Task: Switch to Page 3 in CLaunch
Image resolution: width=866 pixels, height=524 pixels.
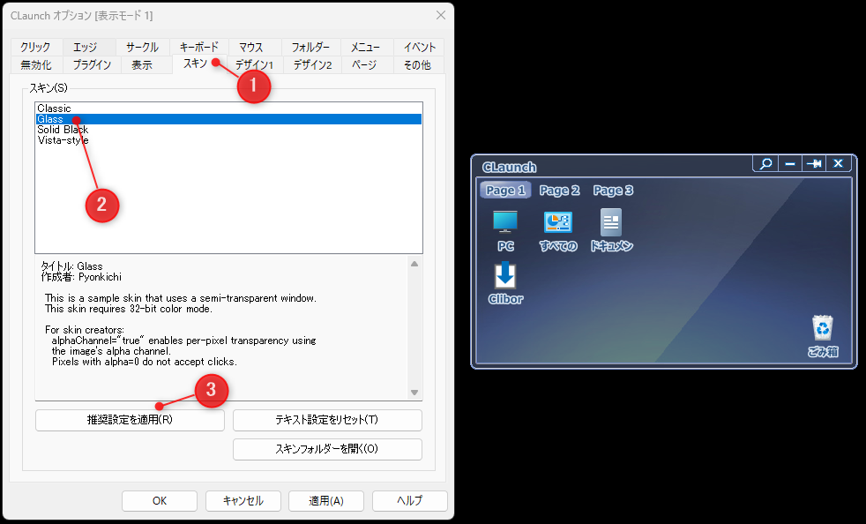Action: (x=613, y=191)
